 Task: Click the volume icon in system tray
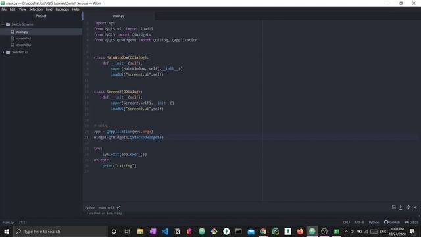click(353, 231)
